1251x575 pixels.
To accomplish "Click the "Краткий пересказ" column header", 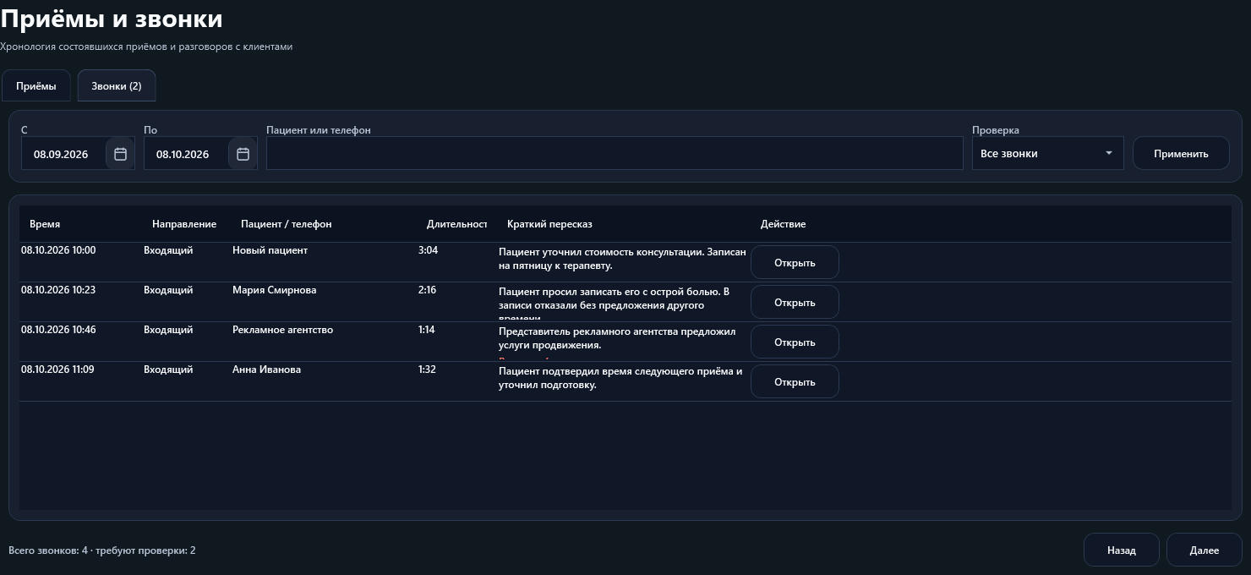I will 549,224.
